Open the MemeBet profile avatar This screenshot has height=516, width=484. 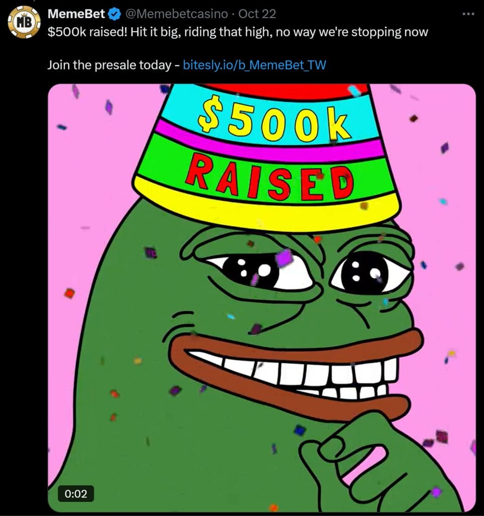(x=24, y=22)
